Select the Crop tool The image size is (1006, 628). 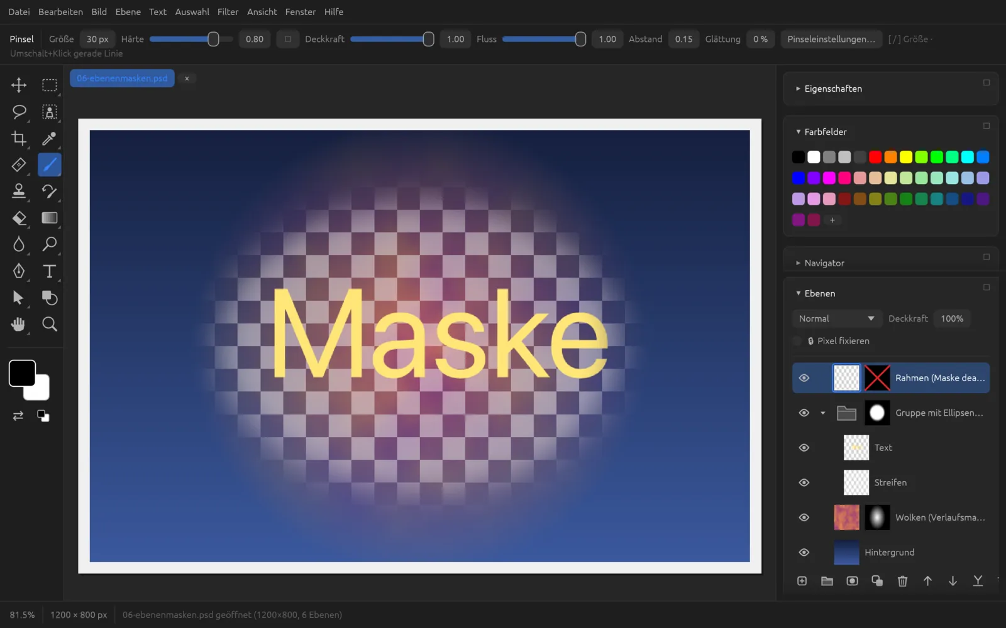click(x=19, y=138)
